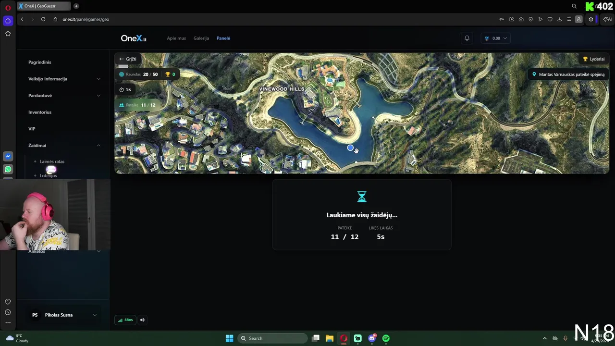
Task: Click the browser back arrow
Action: pyautogui.click(x=22, y=19)
